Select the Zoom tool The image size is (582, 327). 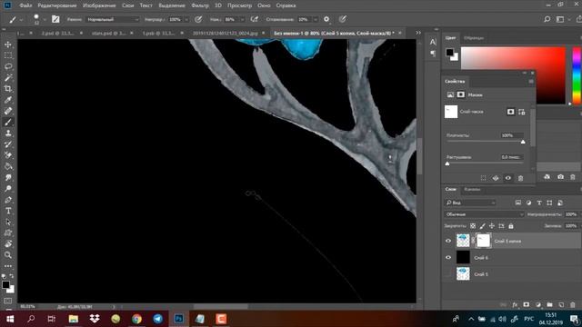point(8,255)
